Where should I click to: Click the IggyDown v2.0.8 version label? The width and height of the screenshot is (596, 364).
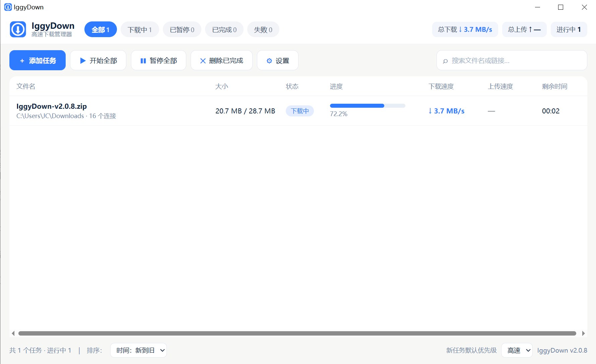pyautogui.click(x=562, y=350)
